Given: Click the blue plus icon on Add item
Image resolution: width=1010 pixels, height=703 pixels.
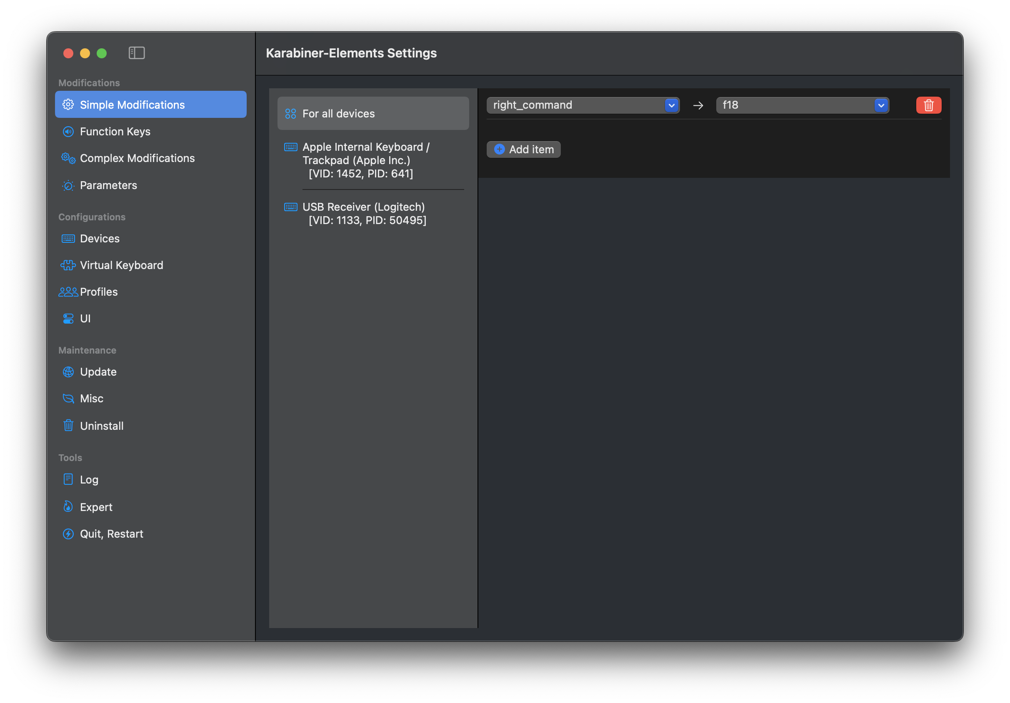Looking at the screenshot, I should pos(499,150).
